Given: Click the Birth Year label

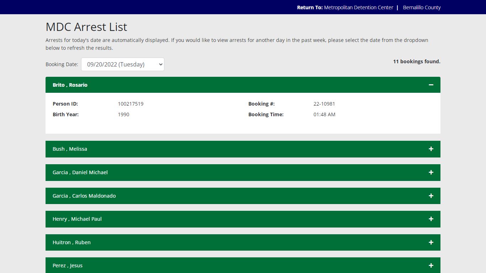Looking at the screenshot, I should click(x=66, y=114).
